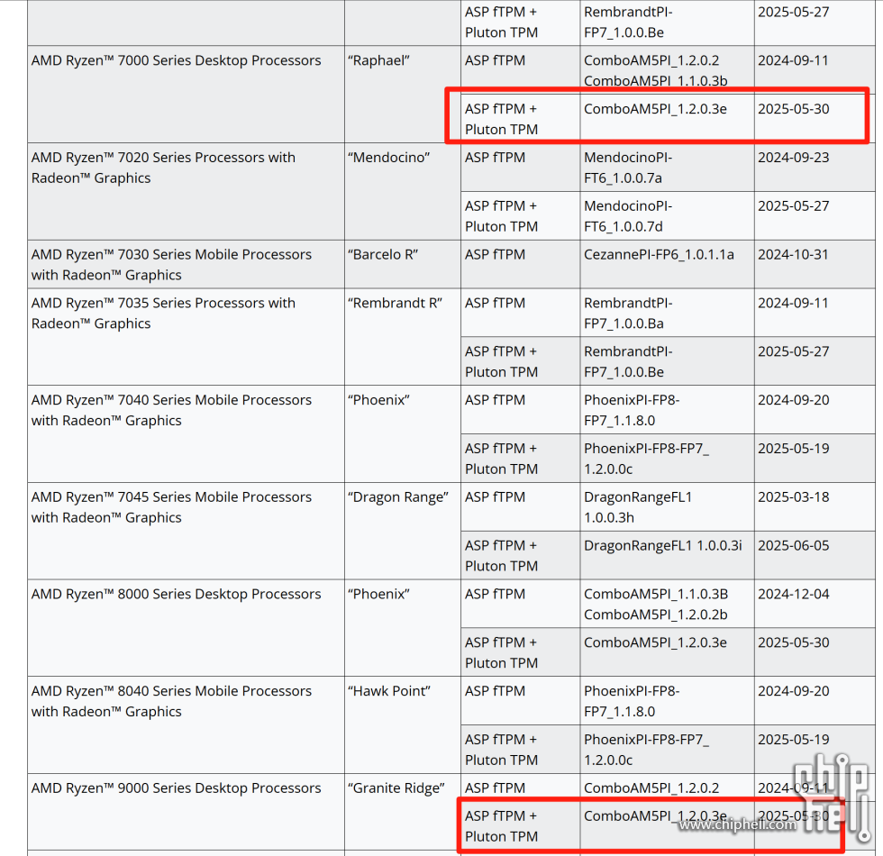883x856 pixels.
Task: Select the "Rembrandt R" codename cell
Action: (403, 337)
